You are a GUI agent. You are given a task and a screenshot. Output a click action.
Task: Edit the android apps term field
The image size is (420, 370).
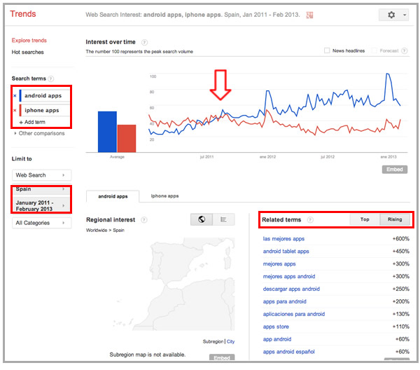45,96
